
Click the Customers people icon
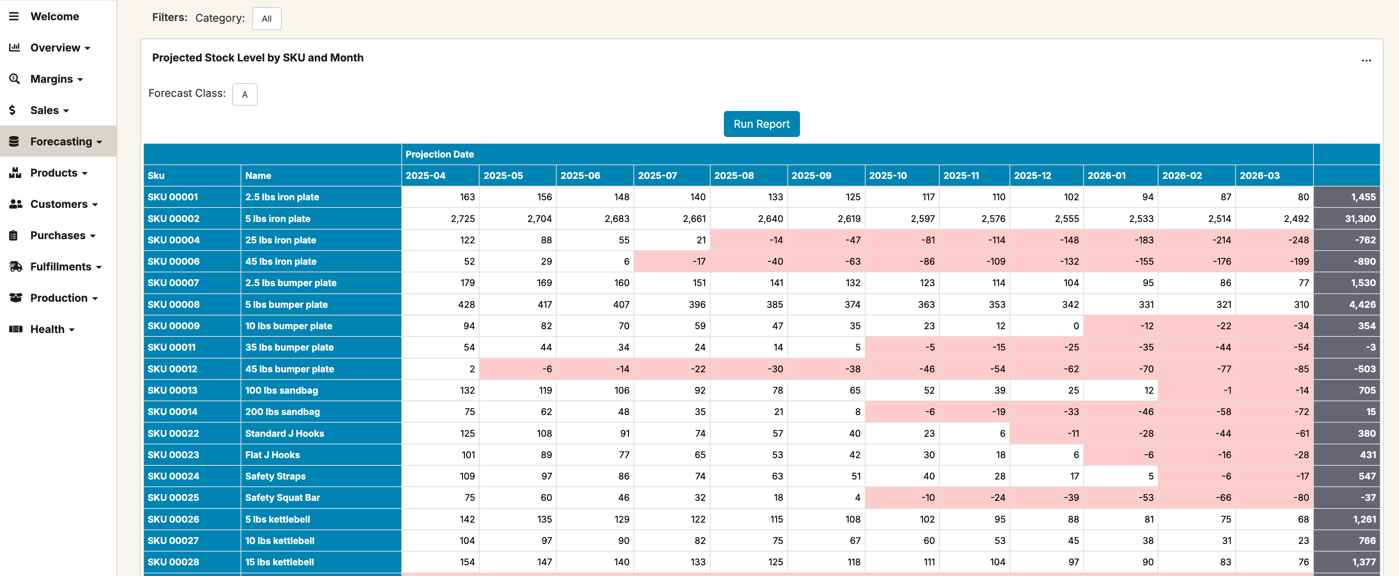point(15,204)
